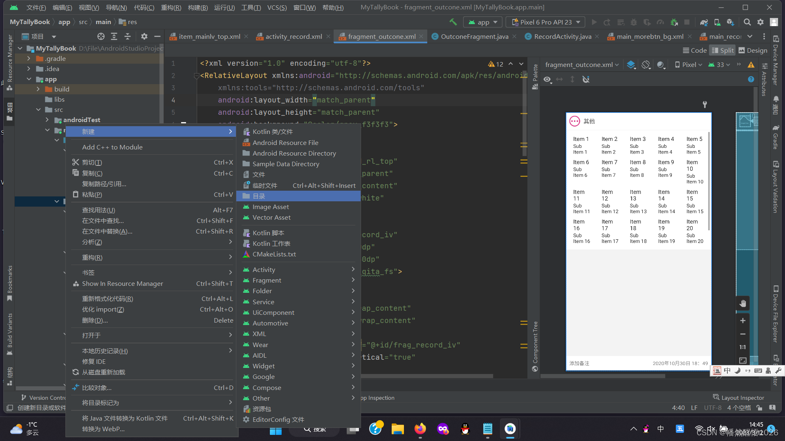Click the orientation rotate icon in preview
This screenshot has height=441, width=785.
coord(646,65)
